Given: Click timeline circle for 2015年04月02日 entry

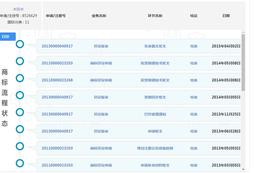Looking at the screenshot, I should (20, 44).
